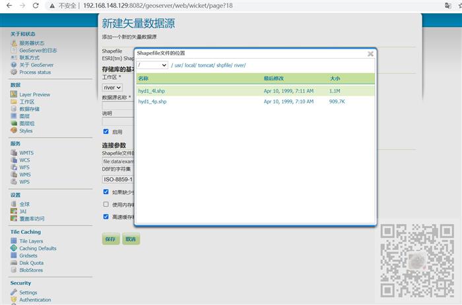This screenshot has width=462, height=305.
Task: Click the server status icon in sidebar
Action: click(14, 43)
